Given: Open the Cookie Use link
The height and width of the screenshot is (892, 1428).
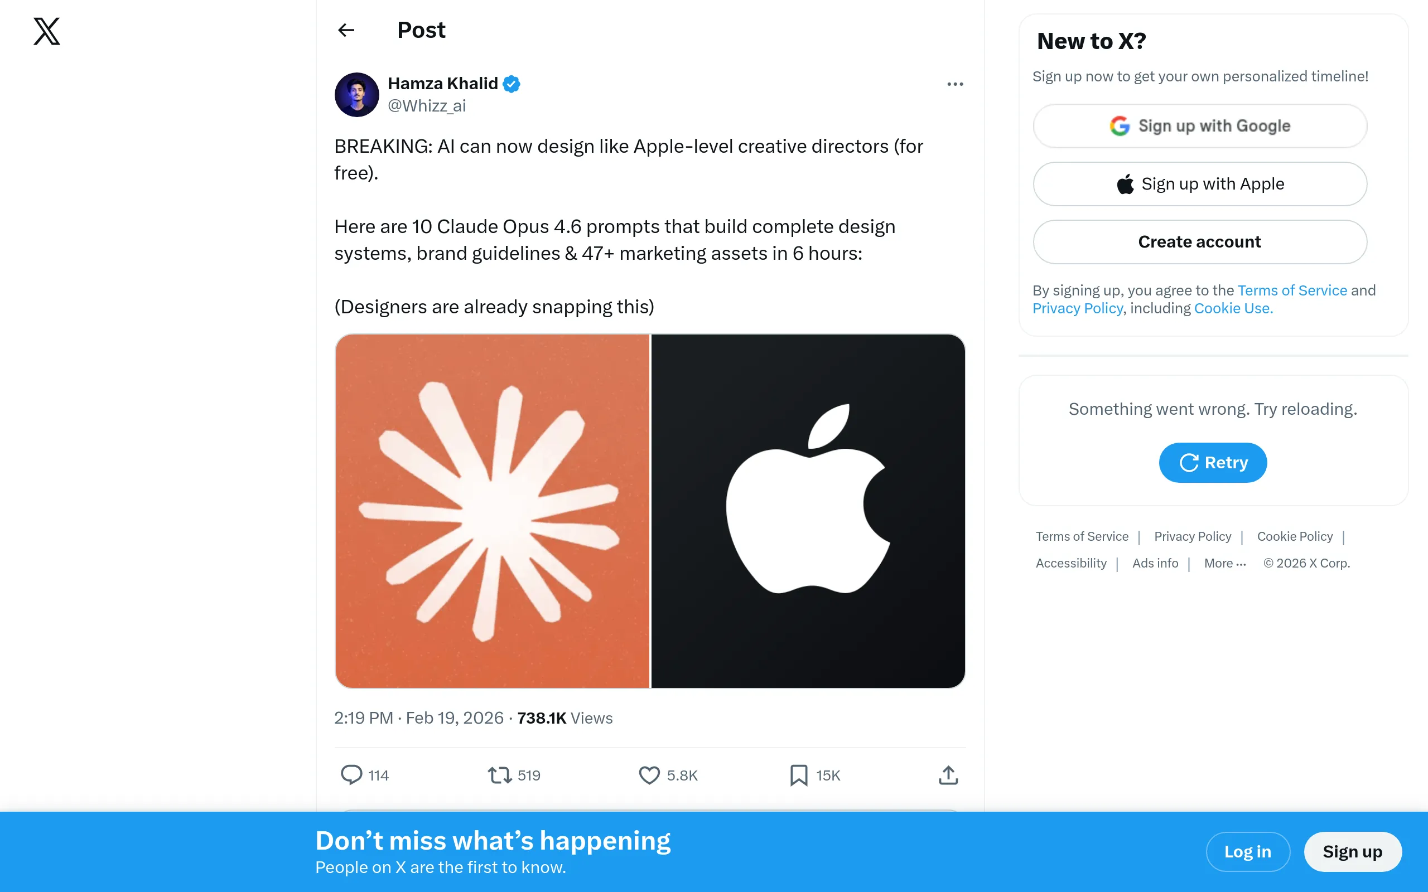Looking at the screenshot, I should coord(1232,308).
